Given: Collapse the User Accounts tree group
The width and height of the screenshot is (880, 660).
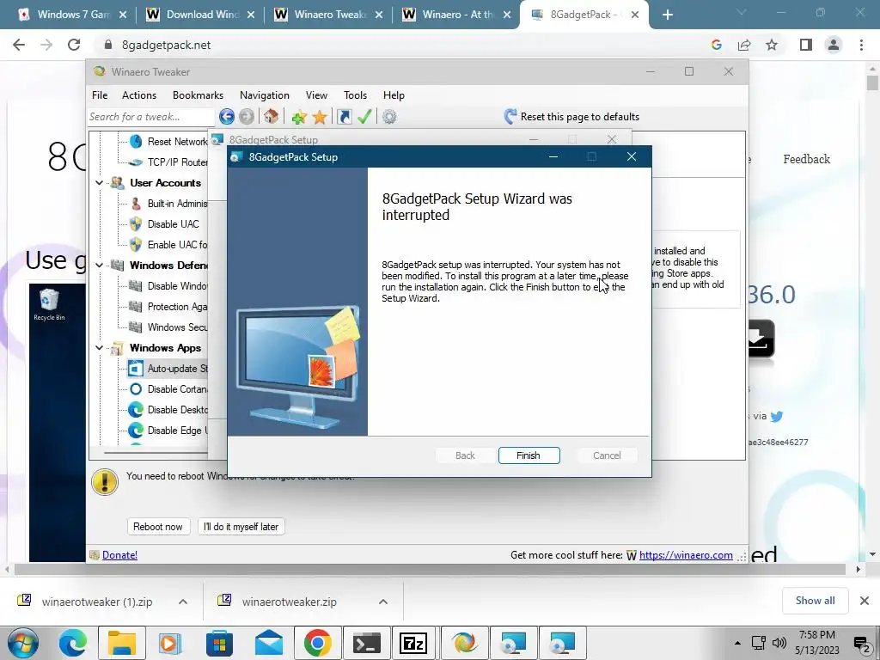Looking at the screenshot, I should tap(100, 183).
